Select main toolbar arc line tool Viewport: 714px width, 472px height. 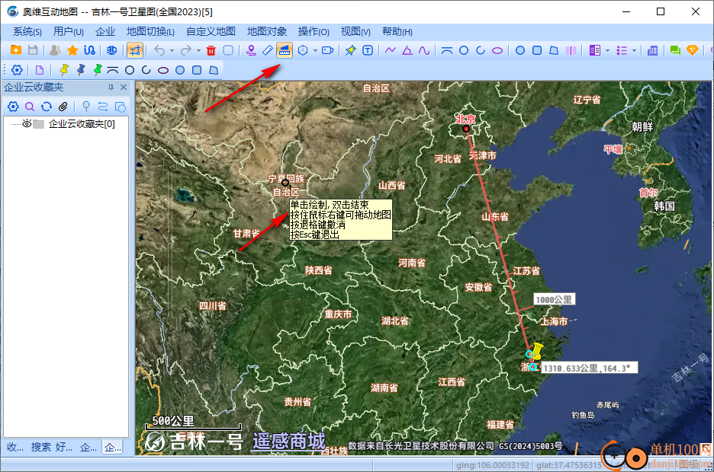coord(447,50)
